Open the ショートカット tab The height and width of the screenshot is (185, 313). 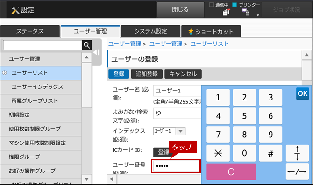point(211,31)
